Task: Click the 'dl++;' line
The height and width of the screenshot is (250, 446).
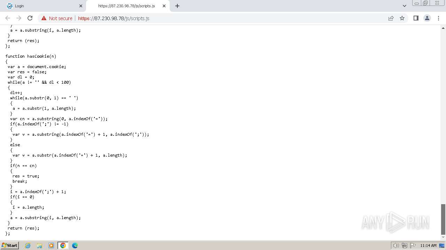Action: (x=16, y=93)
